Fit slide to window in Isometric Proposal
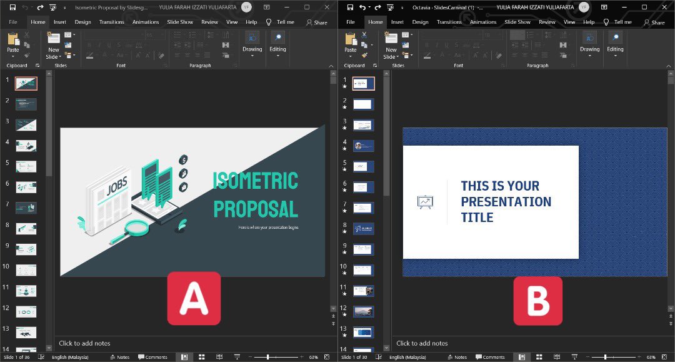675x362 pixels. click(327, 357)
